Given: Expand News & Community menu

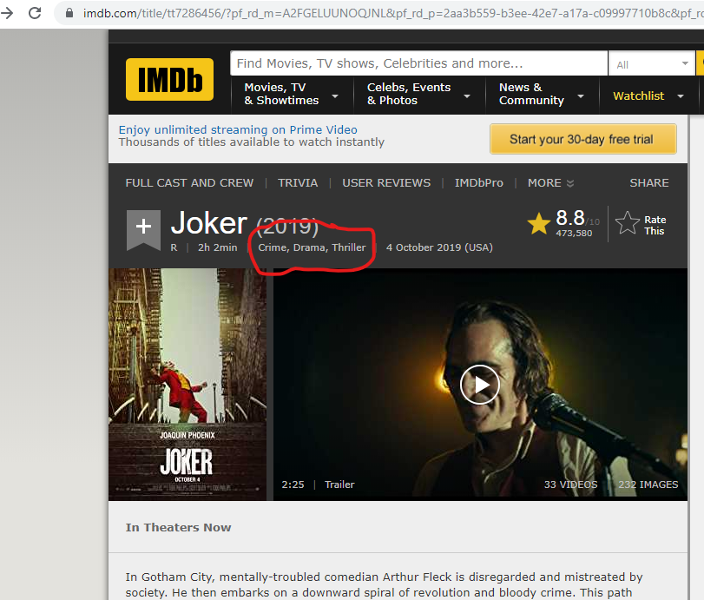Looking at the screenshot, I should tap(542, 95).
